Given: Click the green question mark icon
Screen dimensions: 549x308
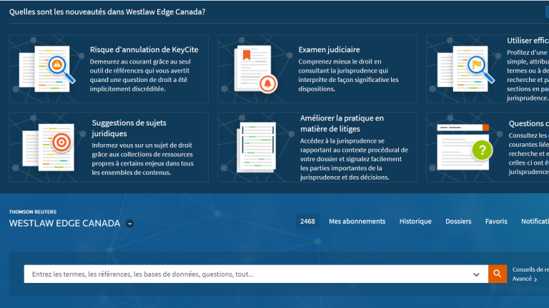Looking at the screenshot, I should coord(482,150).
